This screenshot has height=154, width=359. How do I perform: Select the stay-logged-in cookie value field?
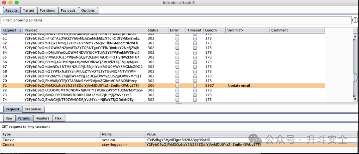pos(251,145)
